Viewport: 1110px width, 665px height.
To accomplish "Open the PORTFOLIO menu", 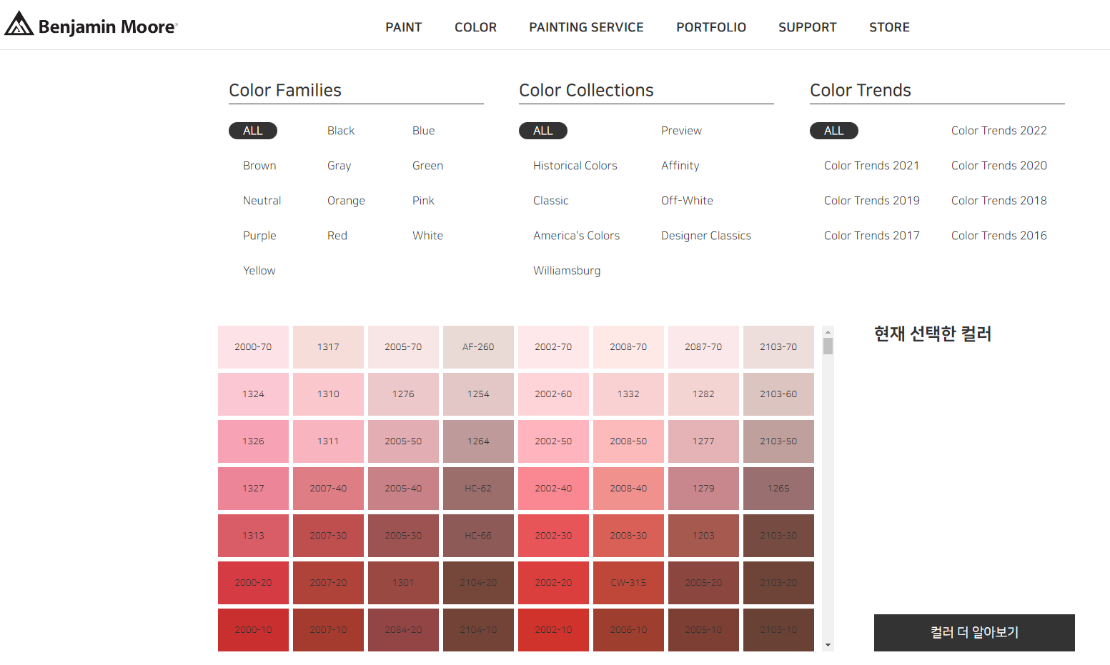I will 711,27.
